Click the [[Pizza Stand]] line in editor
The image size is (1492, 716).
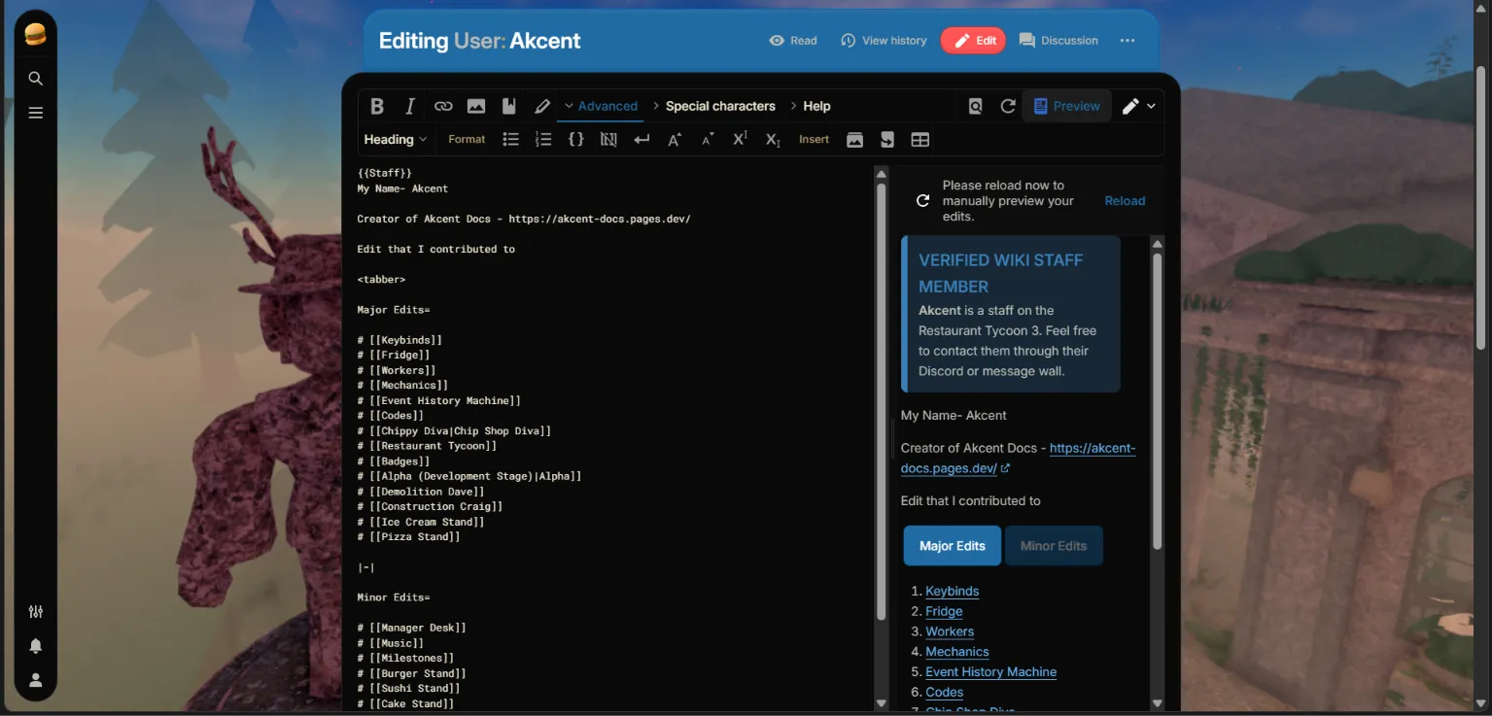click(408, 537)
